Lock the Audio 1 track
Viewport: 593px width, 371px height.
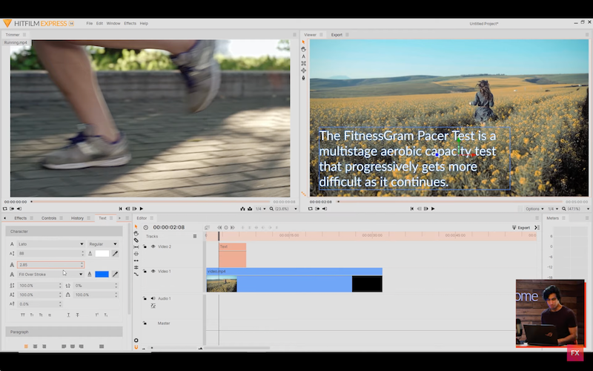tap(145, 298)
